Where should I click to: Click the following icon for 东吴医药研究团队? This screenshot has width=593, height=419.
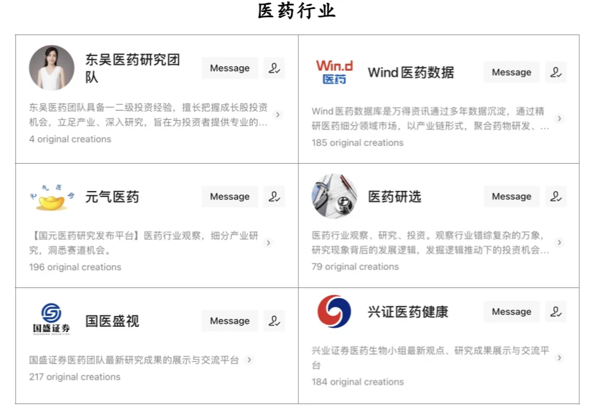274,68
